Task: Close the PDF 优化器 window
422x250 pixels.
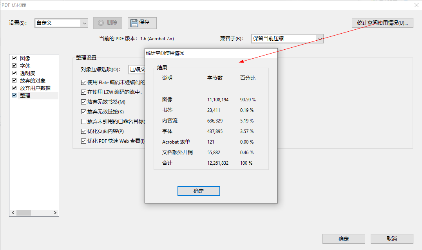Action: pos(416,5)
